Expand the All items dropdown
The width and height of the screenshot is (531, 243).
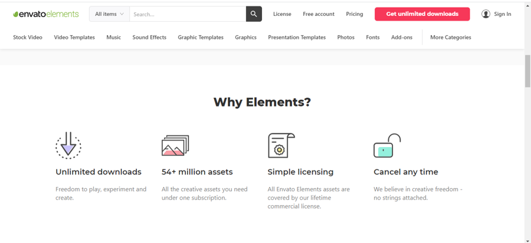point(109,14)
